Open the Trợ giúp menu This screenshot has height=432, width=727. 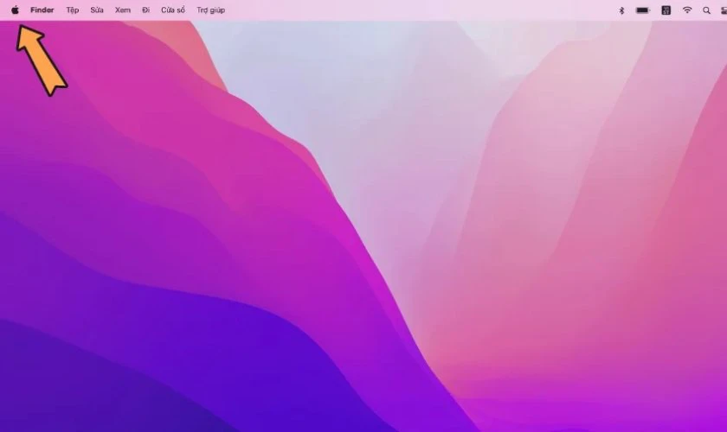210,10
